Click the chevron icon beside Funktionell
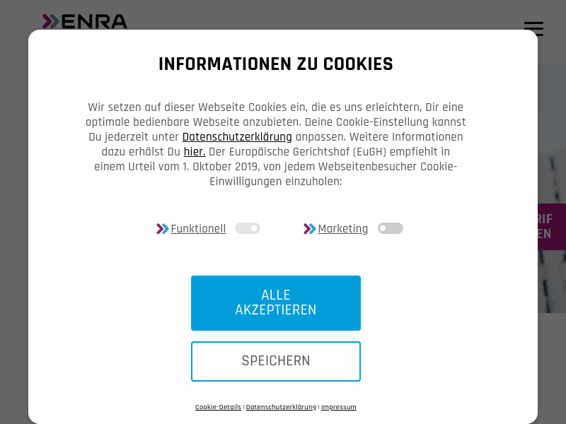 tap(162, 228)
